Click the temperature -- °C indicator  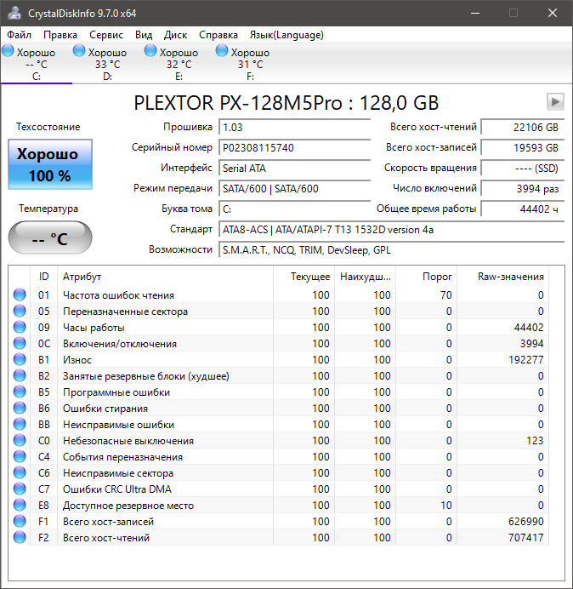(50, 237)
